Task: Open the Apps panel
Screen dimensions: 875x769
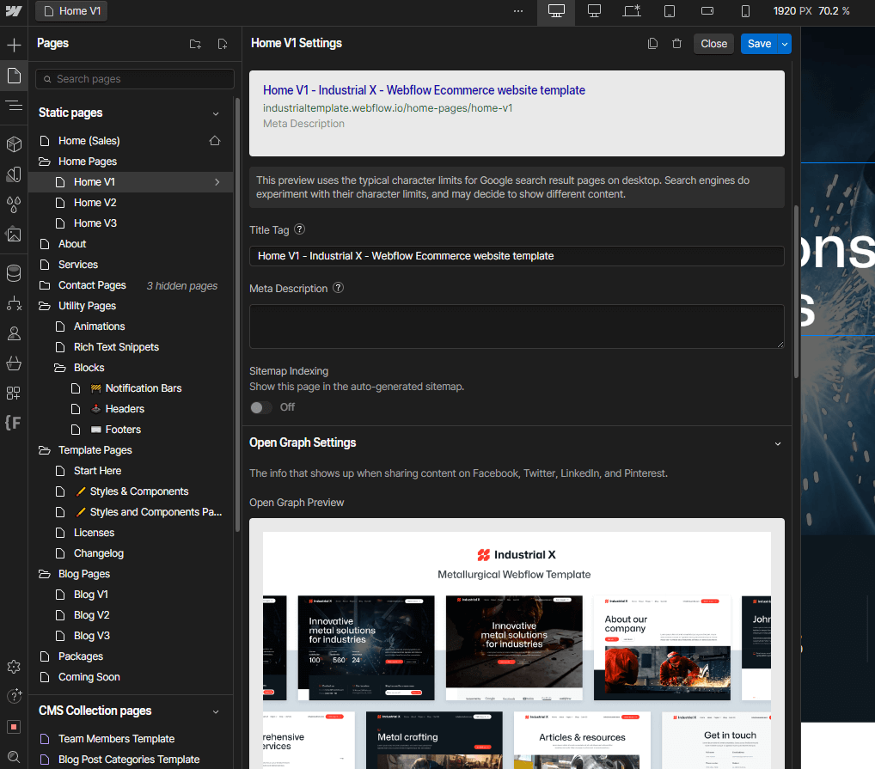Action: [14, 393]
